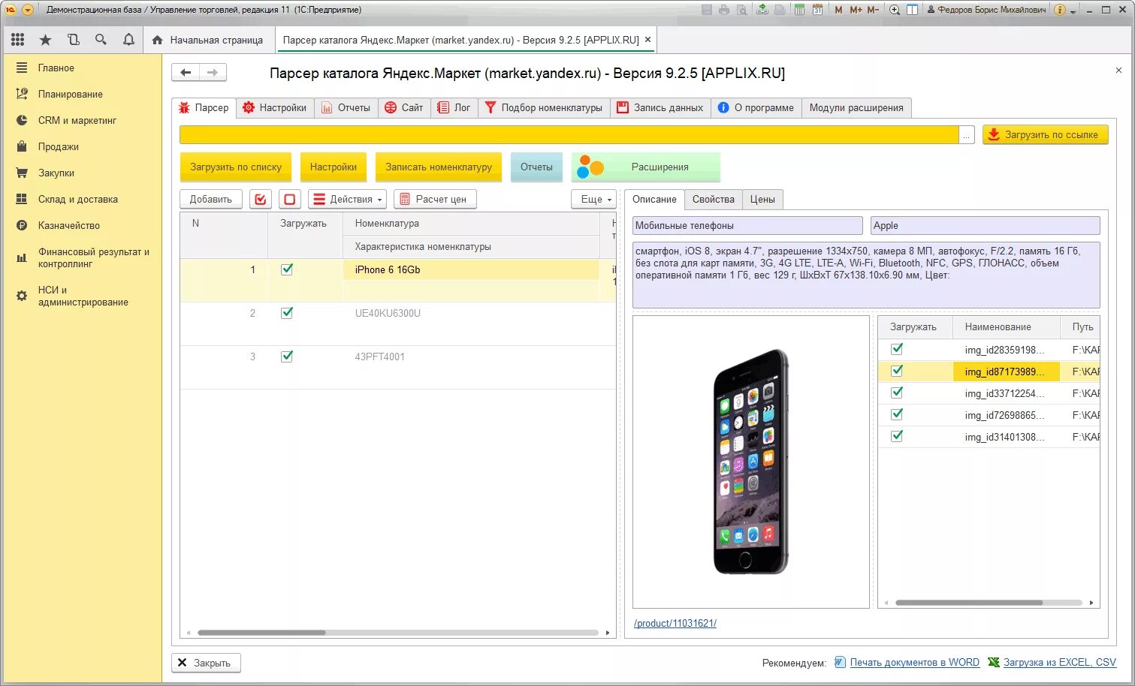Open the calendar icon in title bar
1135x686 pixels.
coord(817,10)
